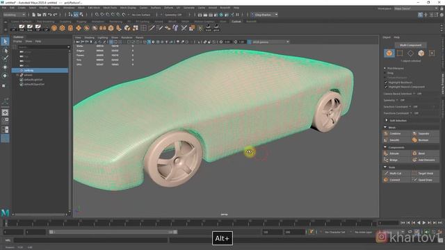The image size is (445, 250).
Task: Go to start of playback range
Action: 403,223
